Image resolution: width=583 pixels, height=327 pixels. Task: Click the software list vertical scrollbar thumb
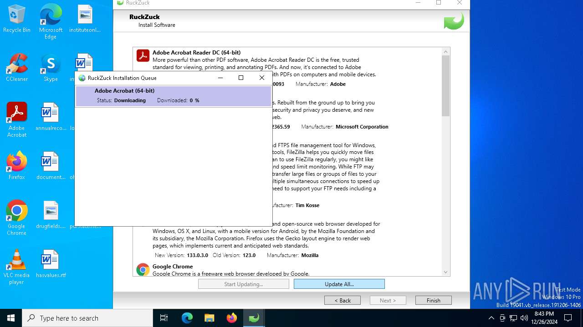click(446, 86)
